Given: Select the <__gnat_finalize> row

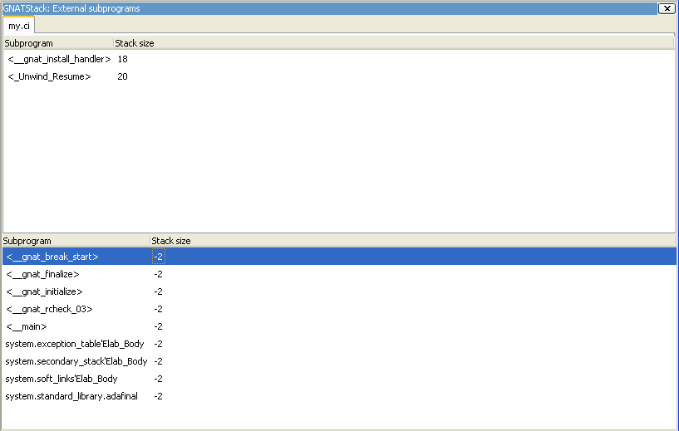Looking at the screenshot, I should (x=42, y=274).
